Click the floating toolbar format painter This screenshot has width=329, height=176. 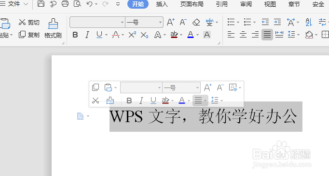[x=110, y=101]
